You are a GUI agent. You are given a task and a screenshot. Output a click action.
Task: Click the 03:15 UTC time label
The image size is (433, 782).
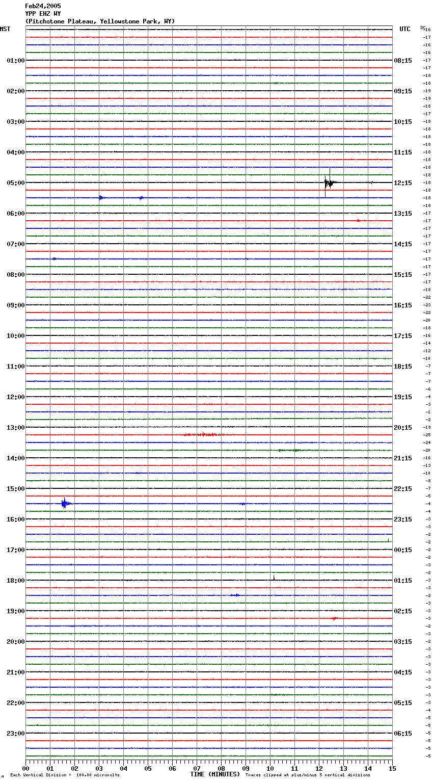(x=403, y=642)
